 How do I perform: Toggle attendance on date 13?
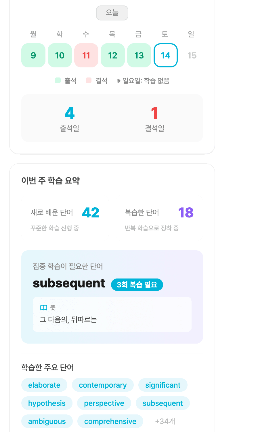pos(139,55)
